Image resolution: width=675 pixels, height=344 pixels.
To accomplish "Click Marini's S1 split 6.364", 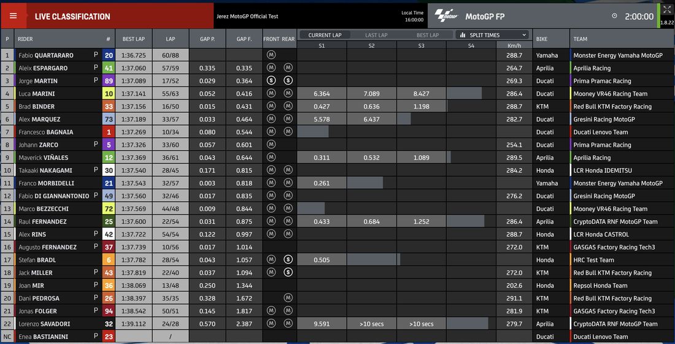I will (x=322, y=93).
